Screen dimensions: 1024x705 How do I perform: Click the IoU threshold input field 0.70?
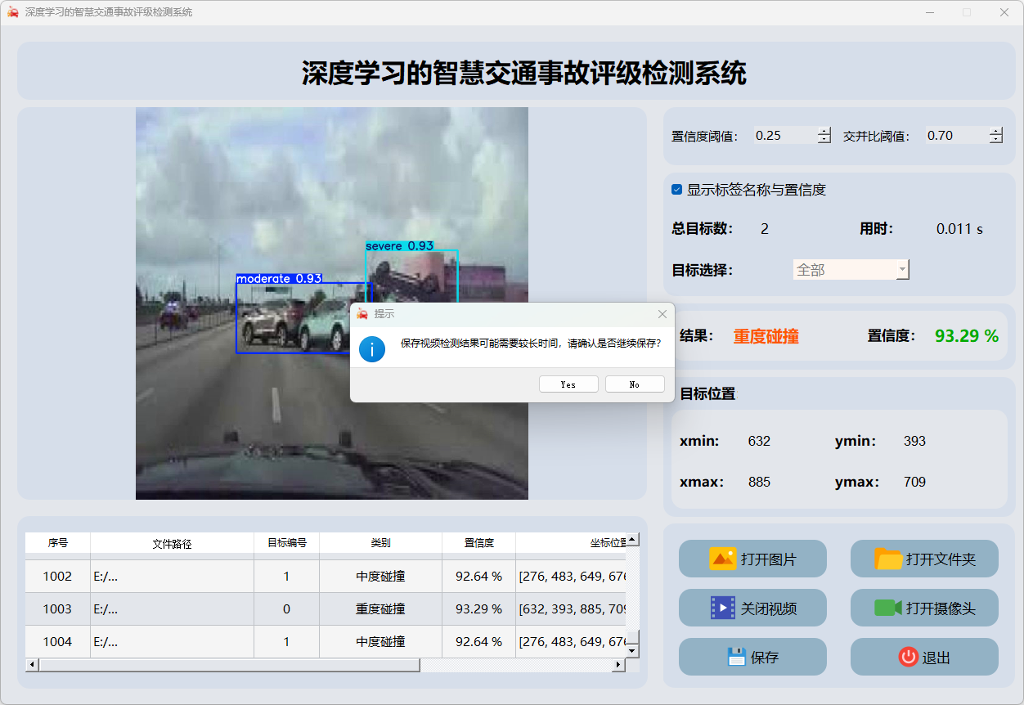click(955, 136)
